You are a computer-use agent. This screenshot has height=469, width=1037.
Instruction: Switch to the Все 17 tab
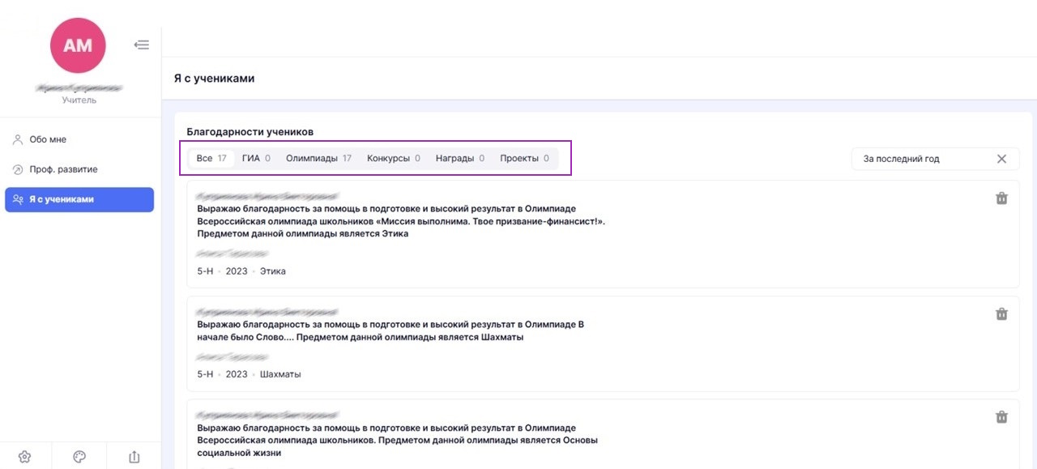211,158
